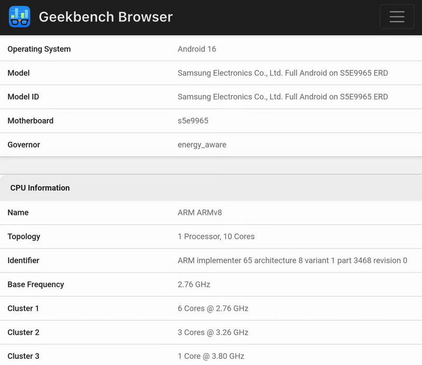Click the s5e9965 motherboard value

point(193,121)
